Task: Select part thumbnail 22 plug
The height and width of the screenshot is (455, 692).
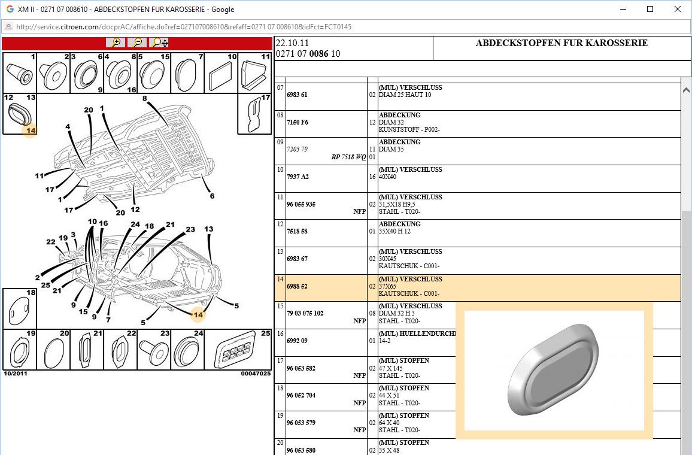Action: [x=120, y=349]
